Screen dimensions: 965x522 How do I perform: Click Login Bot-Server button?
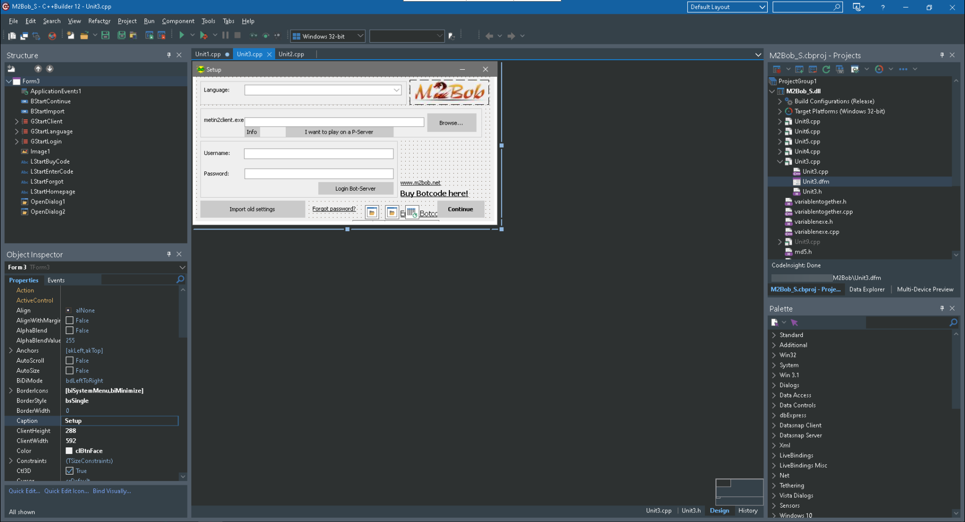[x=355, y=189]
